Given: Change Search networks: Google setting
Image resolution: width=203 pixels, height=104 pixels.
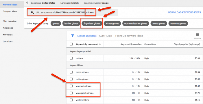Looking at the screenshot, I should [x=96, y=3].
